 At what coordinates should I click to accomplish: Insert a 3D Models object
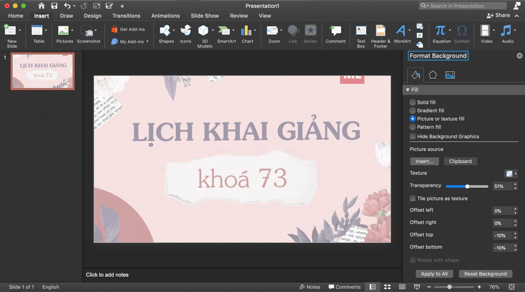203,31
